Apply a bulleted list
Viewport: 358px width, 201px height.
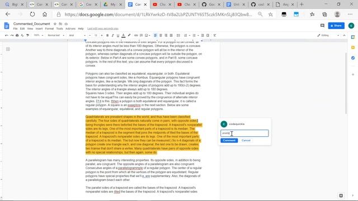(194, 35)
